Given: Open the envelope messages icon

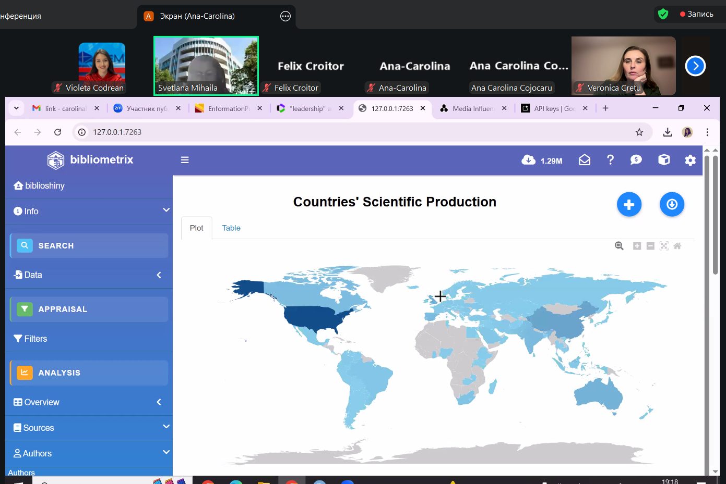Looking at the screenshot, I should click(585, 160).
